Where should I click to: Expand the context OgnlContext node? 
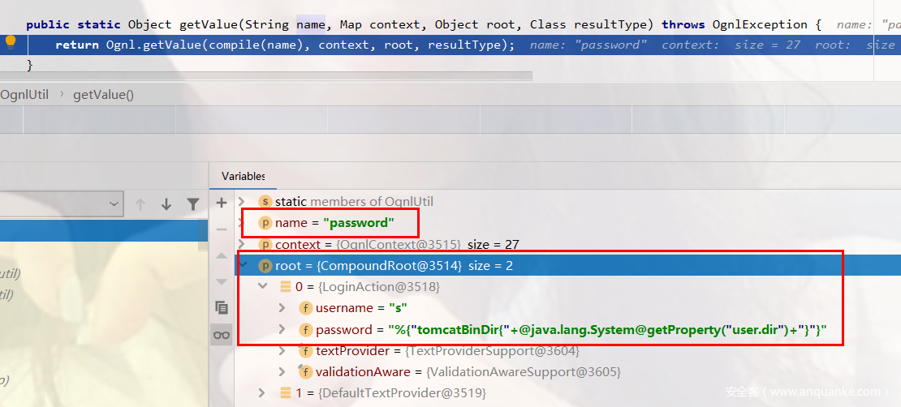pyautogui.click(x=242, y=244)
